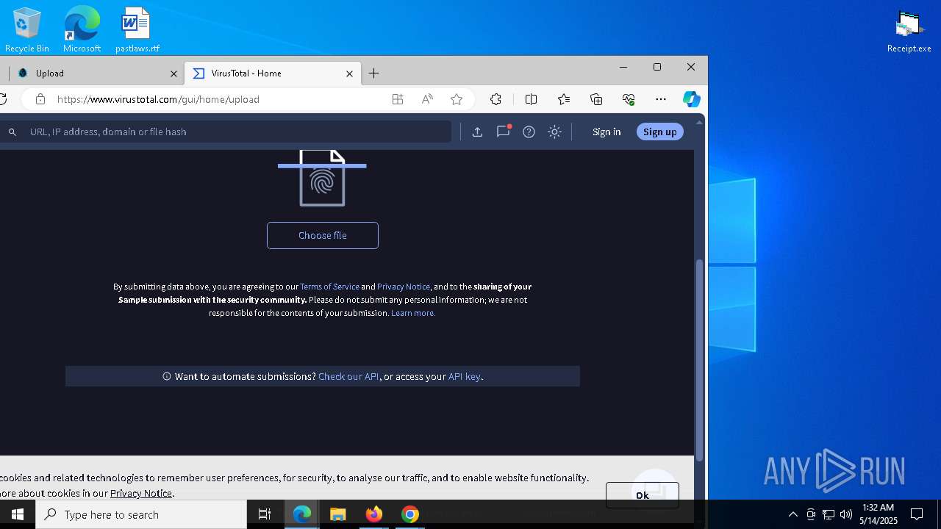Screen dimensions: 941x529
Task: Open network status tray icon
Action: [x=829, y=514]
